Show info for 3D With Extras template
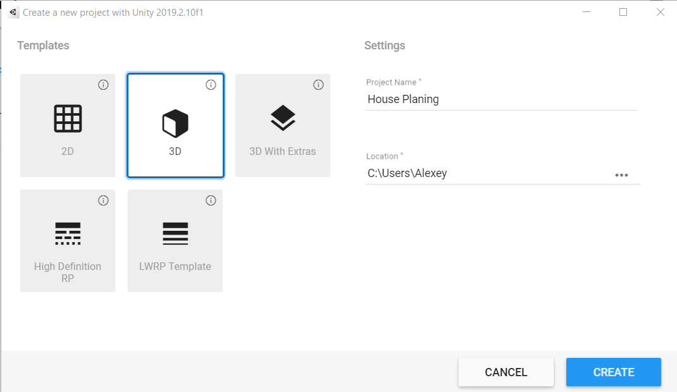The image size is (677, 392). point(319,85)
